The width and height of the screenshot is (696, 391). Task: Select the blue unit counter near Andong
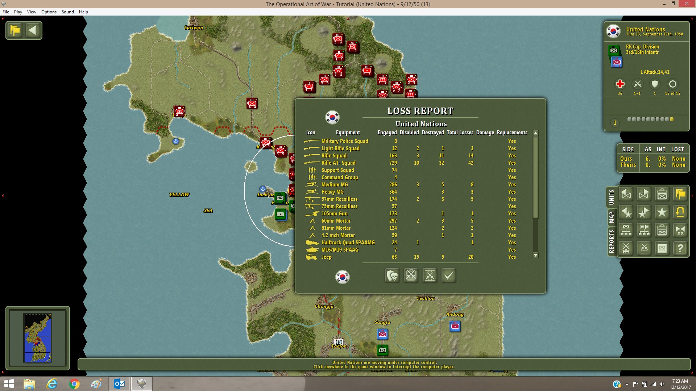tap(455, 326)
